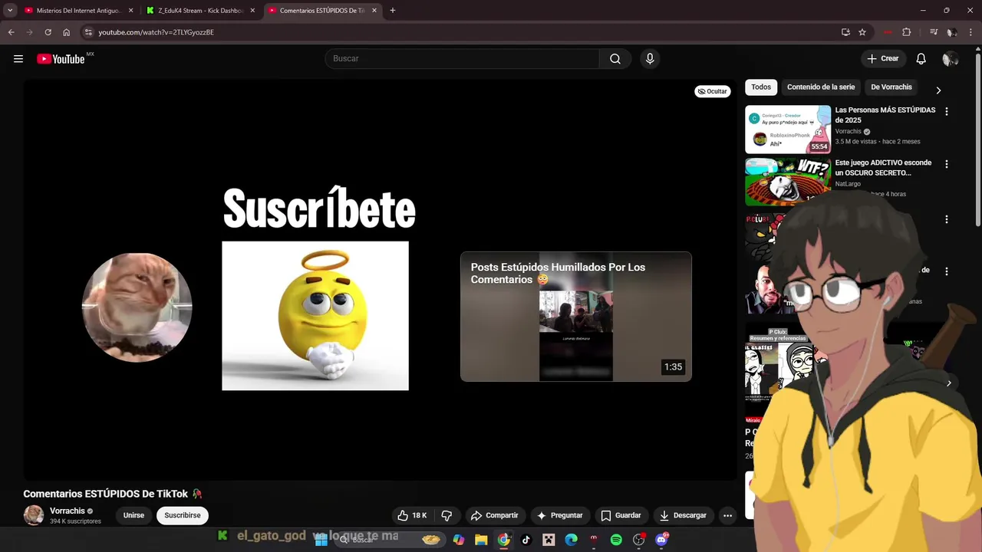Open Este juego ADICTIVO video title
Viewport: 982px width, 552px height.
883,168
